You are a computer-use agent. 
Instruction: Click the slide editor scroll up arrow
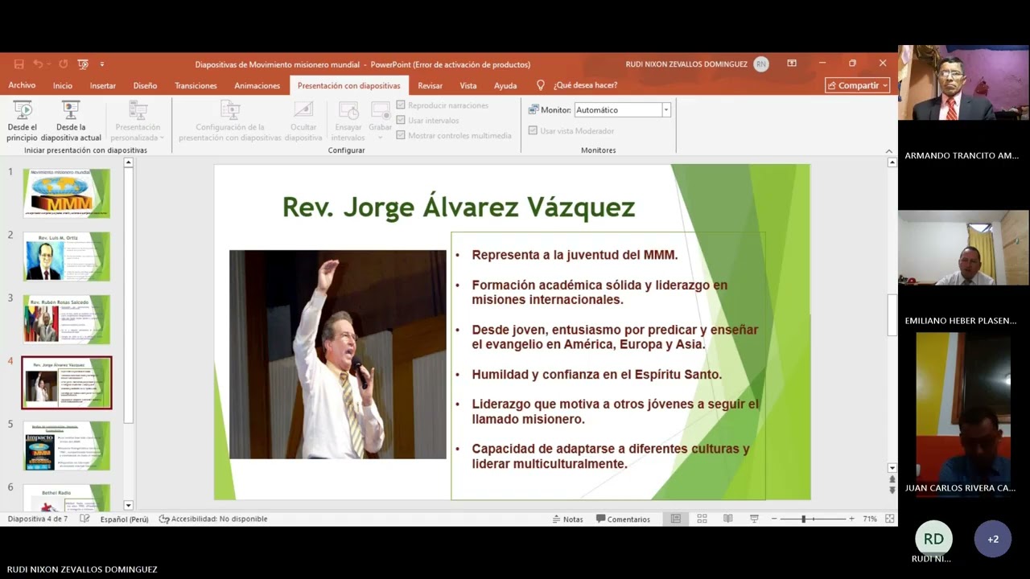tap(892, 163)
